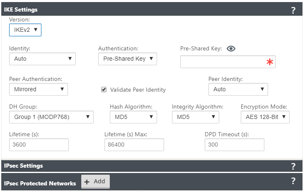Open help for IKE Settings section
The height and width of the screenshot is (192, 305).
tap(293, 10)
